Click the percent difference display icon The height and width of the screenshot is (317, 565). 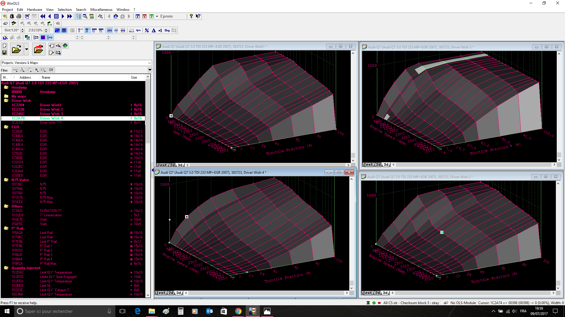click(x=147, y=30)
